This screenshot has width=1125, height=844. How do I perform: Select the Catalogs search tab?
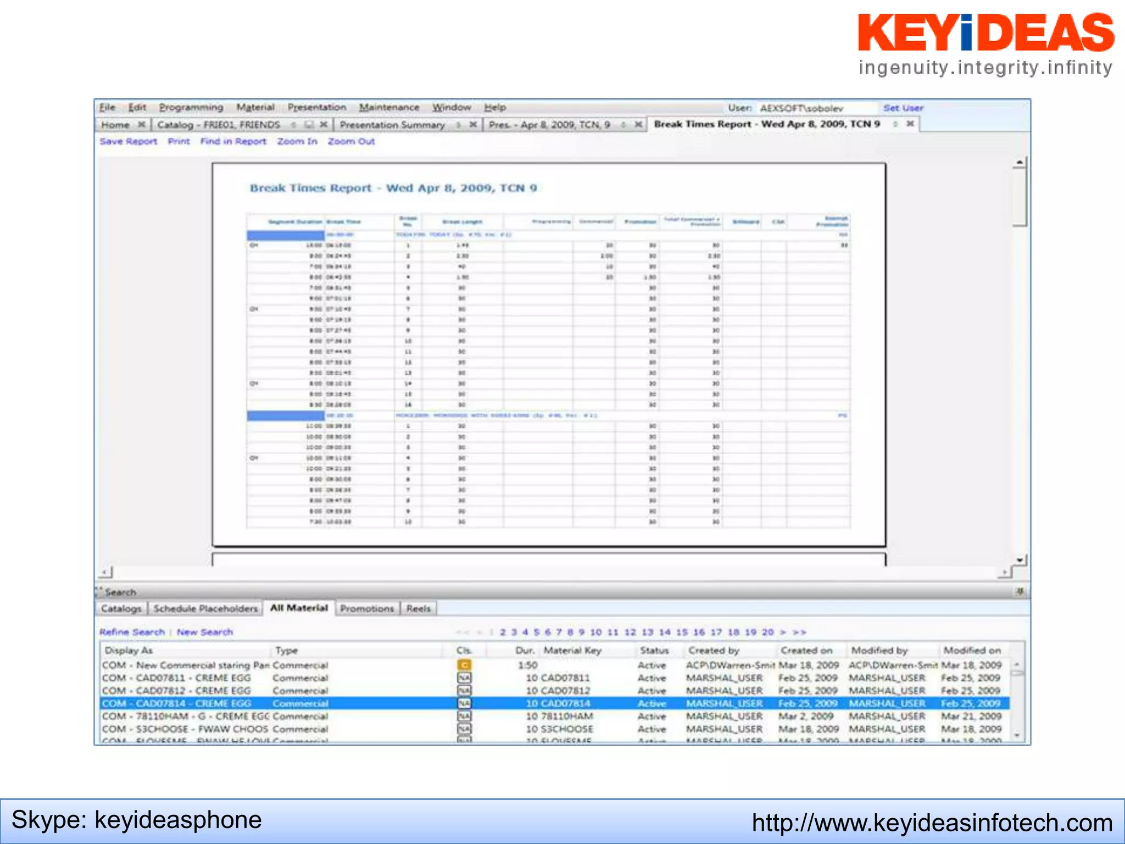[x=121, y=608]
